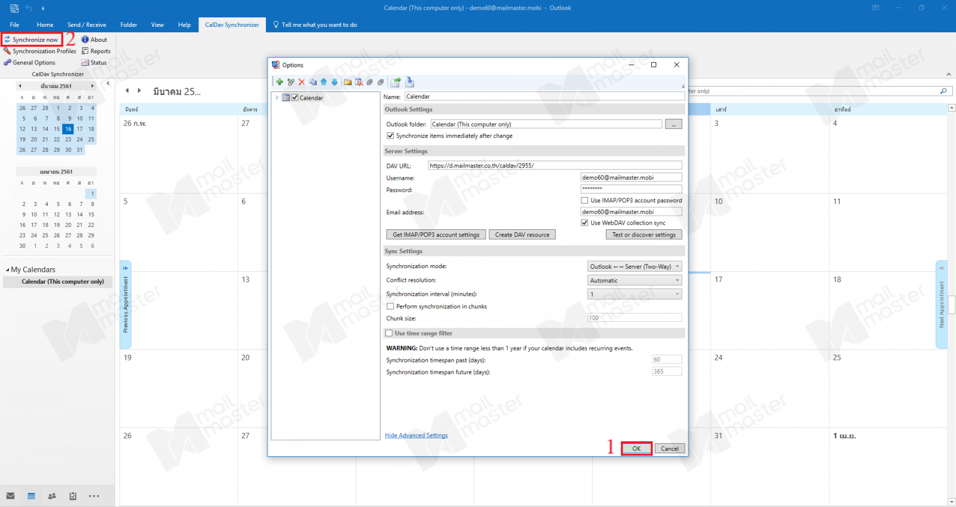Click the Email address input field
Image resolution: width=956 pixels, height=507 pixels.
[x=631, y=212]
